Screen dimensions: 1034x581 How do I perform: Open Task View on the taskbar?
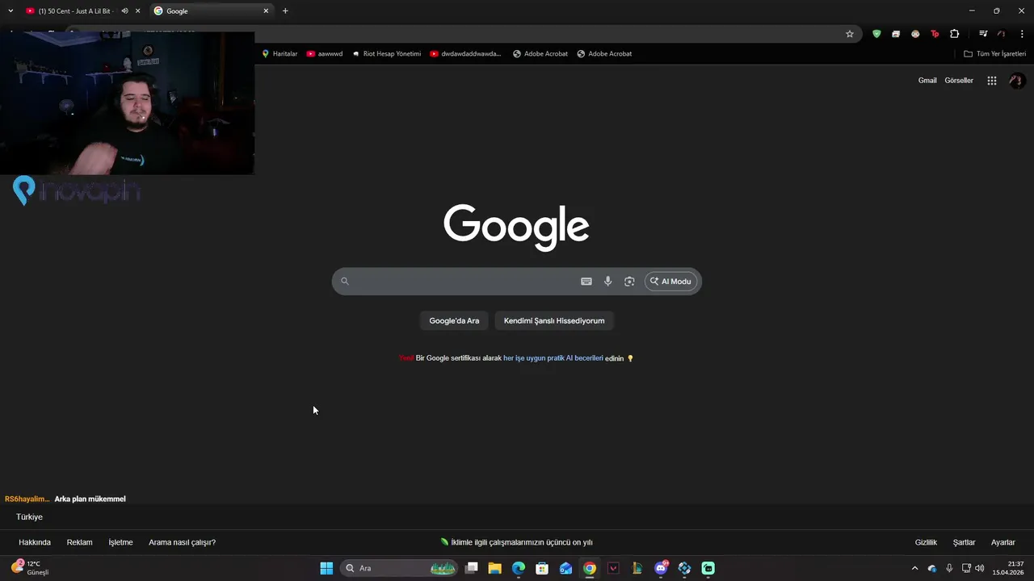tap(472, 568)
